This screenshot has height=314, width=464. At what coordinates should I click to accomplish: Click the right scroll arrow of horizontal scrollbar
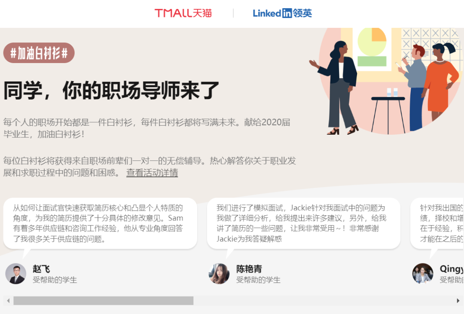[458, 301]
